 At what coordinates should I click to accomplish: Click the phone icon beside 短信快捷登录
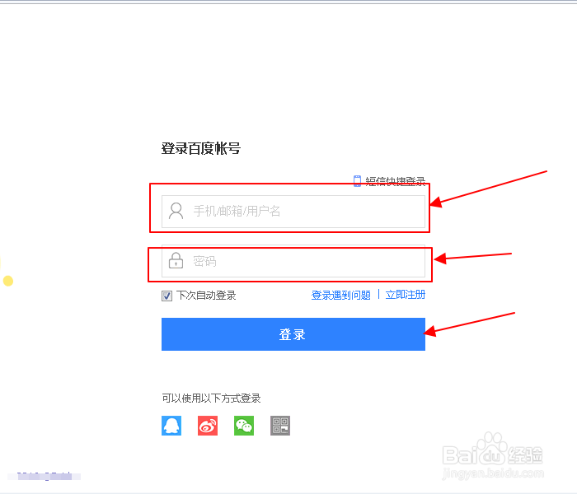click(357, 181)
